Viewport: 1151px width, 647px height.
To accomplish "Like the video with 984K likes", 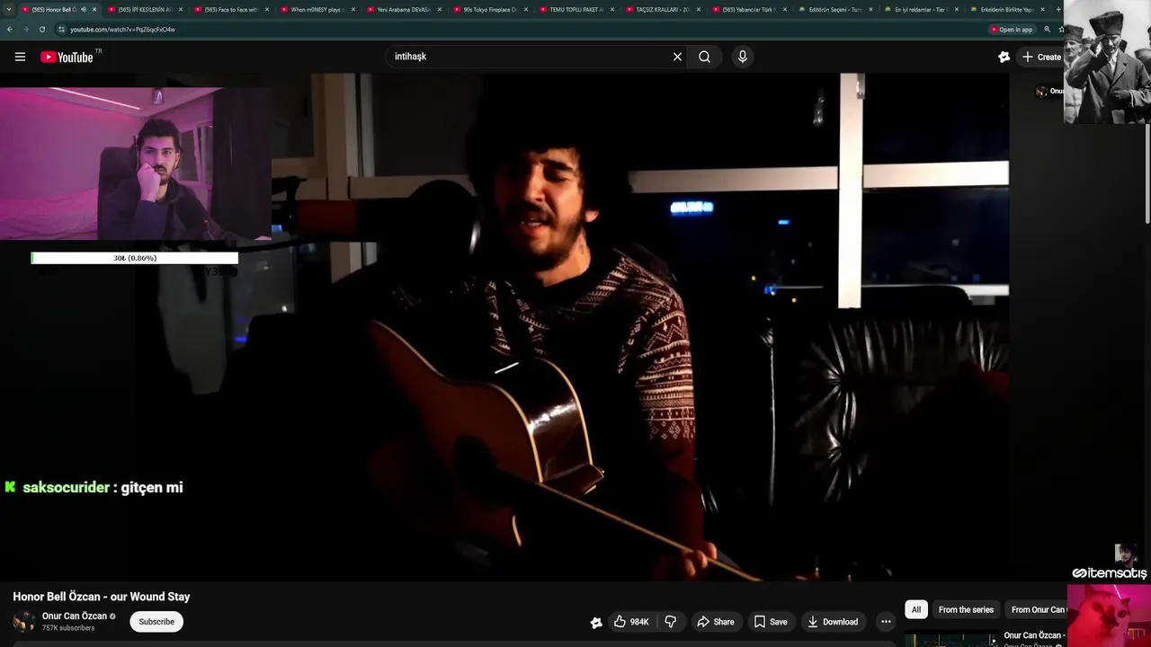I will [631, 622].
